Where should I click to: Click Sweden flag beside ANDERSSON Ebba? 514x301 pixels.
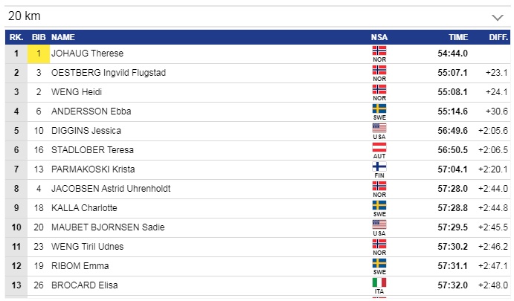tap(379, 109)
